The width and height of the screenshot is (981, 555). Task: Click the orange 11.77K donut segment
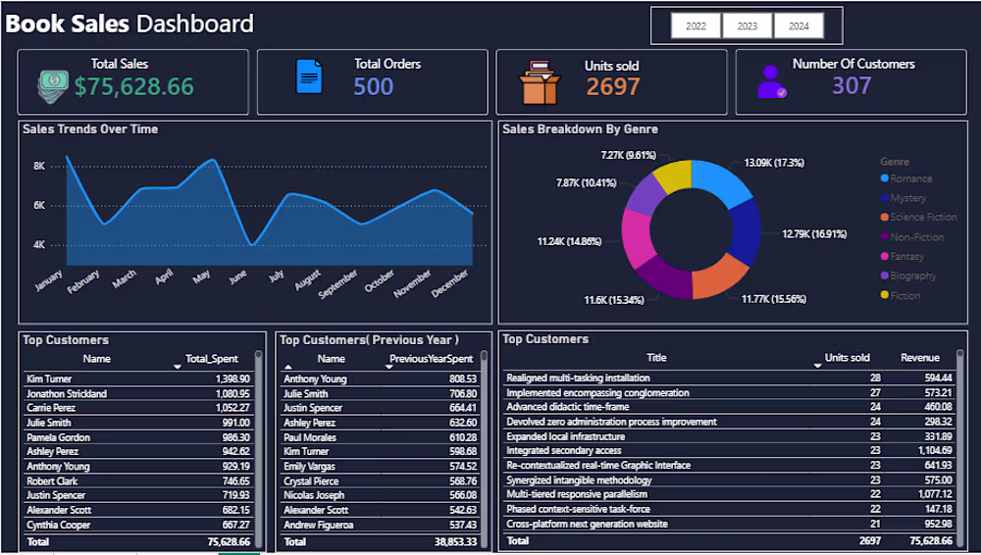click(x=719, y=277)
